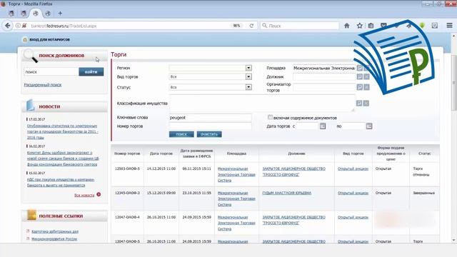Open the calendar for Дата торгов start
The image size is (457, 257).
[x=323, y=126]
